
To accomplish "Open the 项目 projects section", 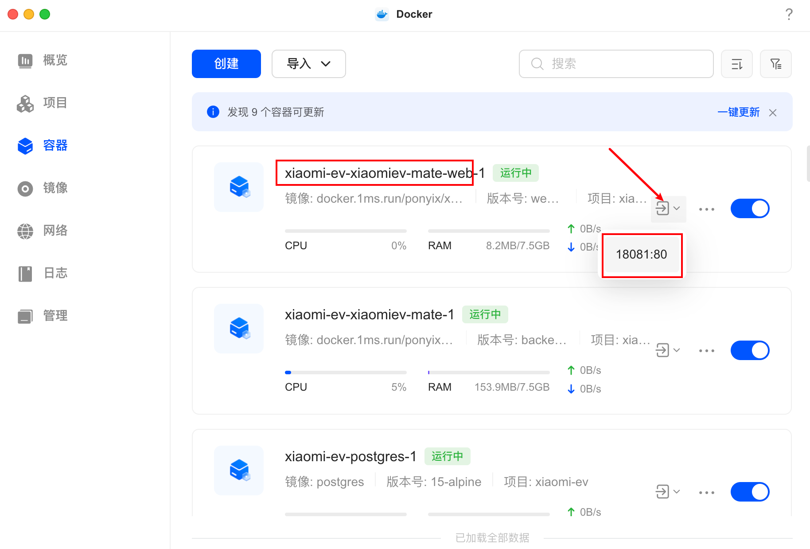I will 43,103.
